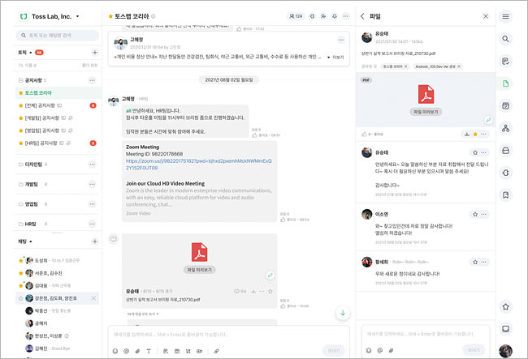Click the topic or chat room search field
Image resolution: width=528 pixels, height=359 pixels.
click(x=57, y=36)
